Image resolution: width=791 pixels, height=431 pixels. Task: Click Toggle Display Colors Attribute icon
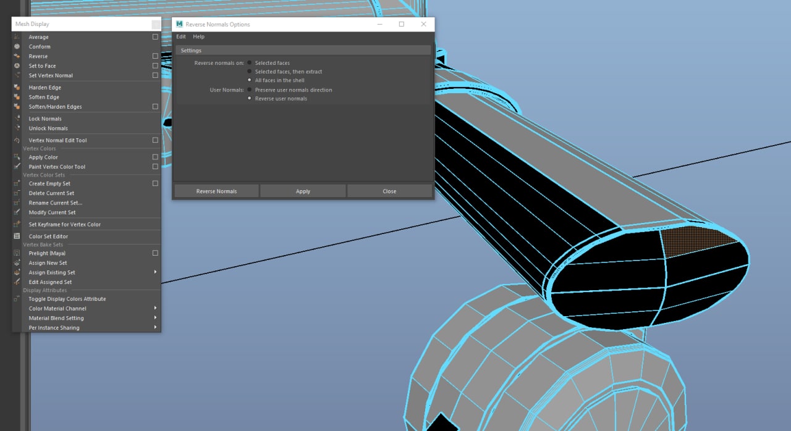pyautogui.click(x=17, y=299)
